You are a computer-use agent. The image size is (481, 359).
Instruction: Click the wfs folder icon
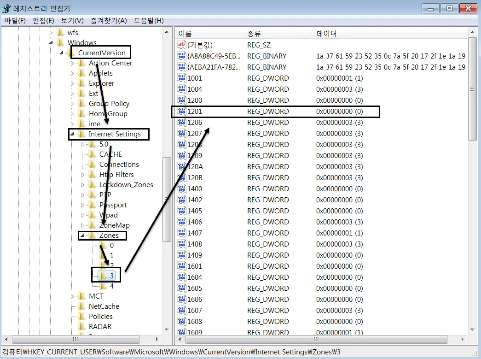[x=60, y=32]
